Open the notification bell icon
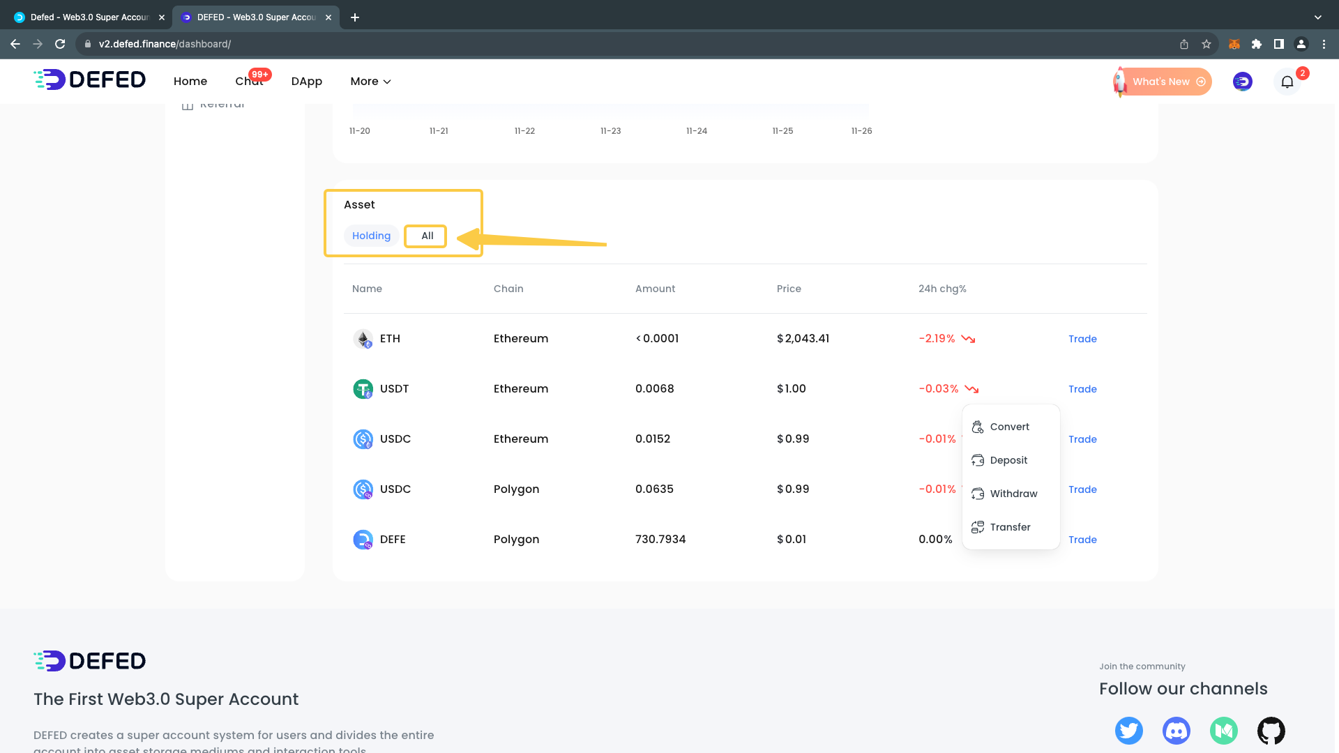 coord(1287,82)
